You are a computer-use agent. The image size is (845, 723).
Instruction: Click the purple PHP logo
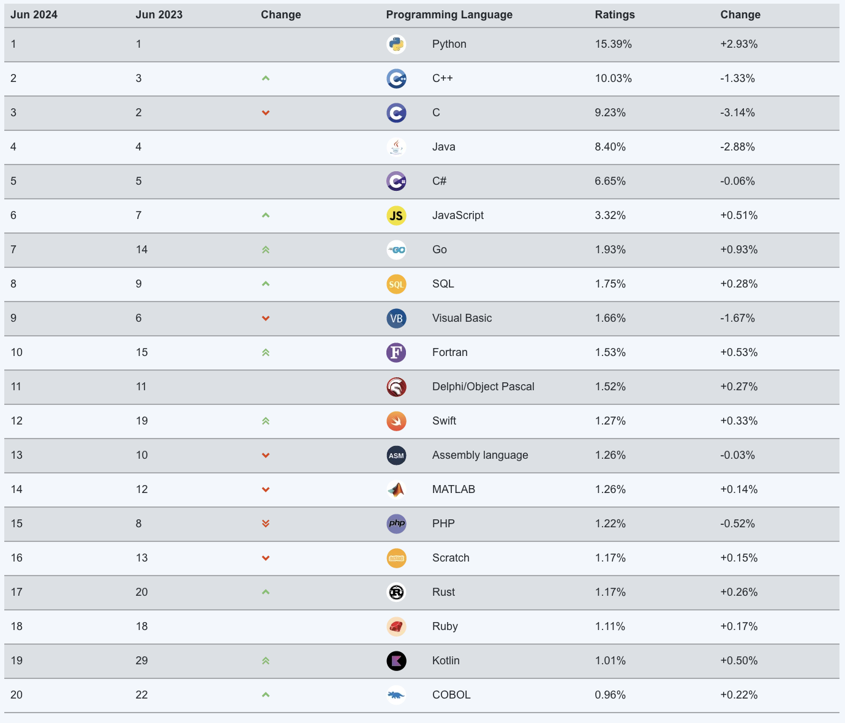[x=396, y=524]
